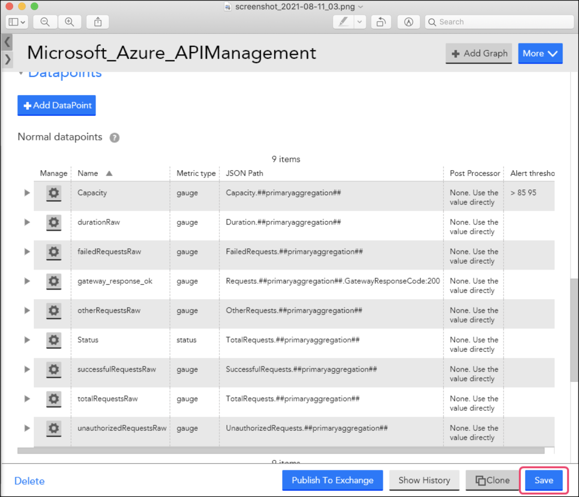Expand the gateway_response_ok datapoint row

pyautogui.click(x=27, y=281)
